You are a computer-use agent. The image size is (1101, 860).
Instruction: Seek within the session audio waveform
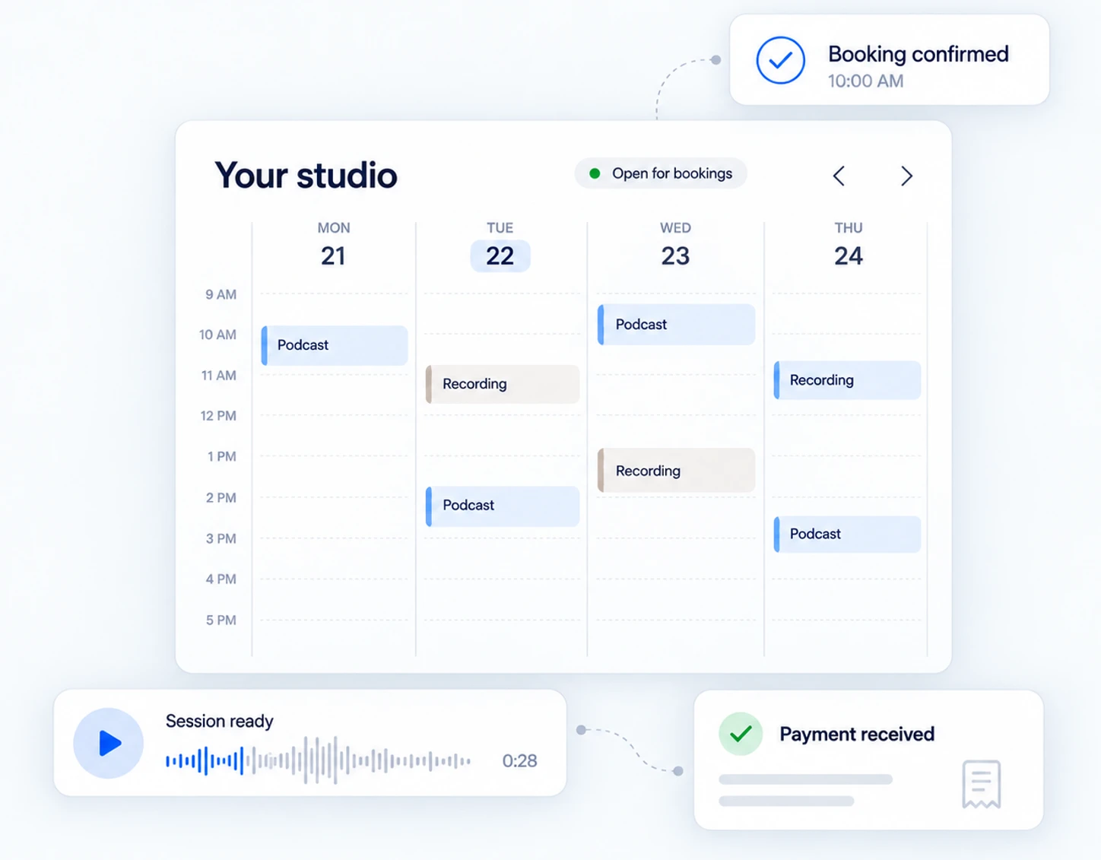pos(319,760)
